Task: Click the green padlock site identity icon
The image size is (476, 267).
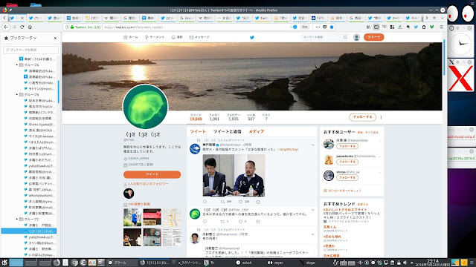Action: (x=72, y=27)
